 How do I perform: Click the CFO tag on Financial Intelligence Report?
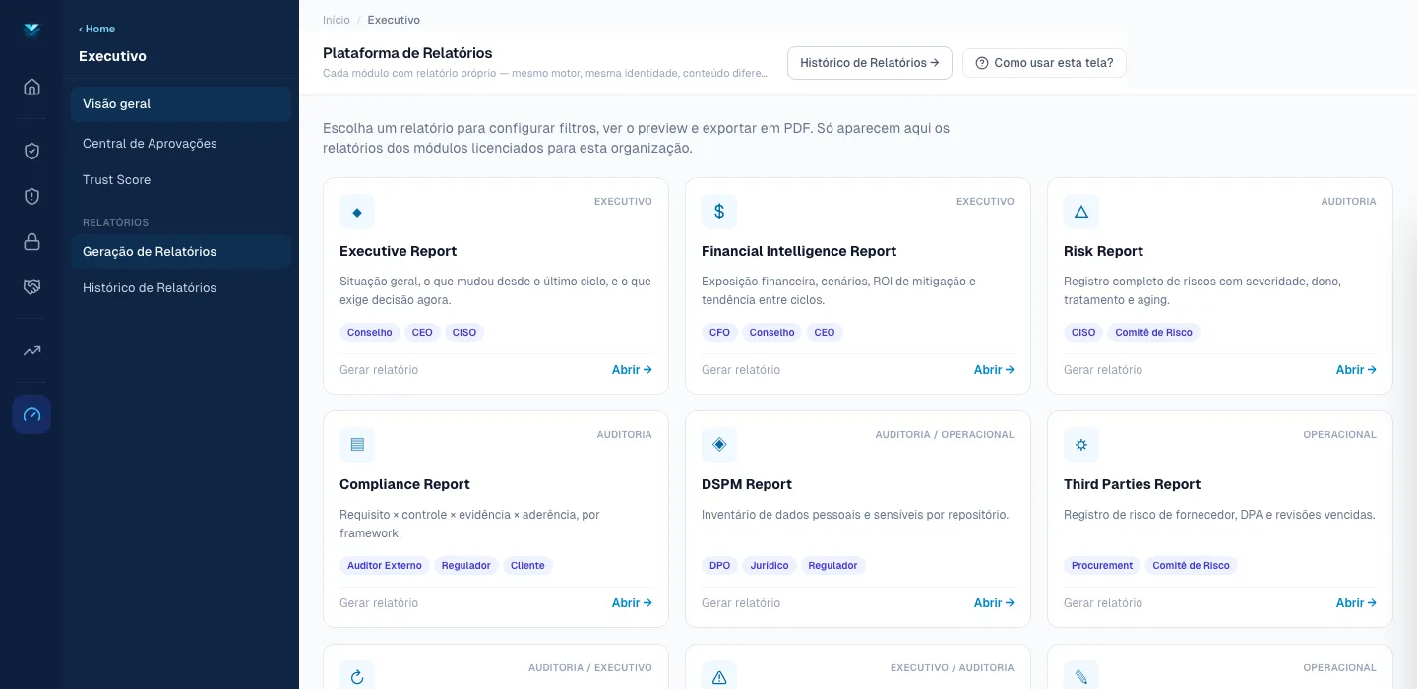point(719,333)
